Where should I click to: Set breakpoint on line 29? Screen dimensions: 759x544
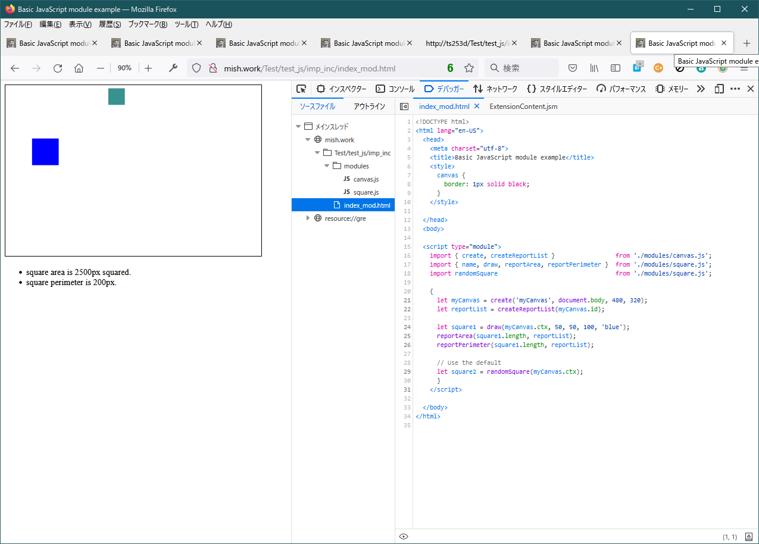pos(407,371)
